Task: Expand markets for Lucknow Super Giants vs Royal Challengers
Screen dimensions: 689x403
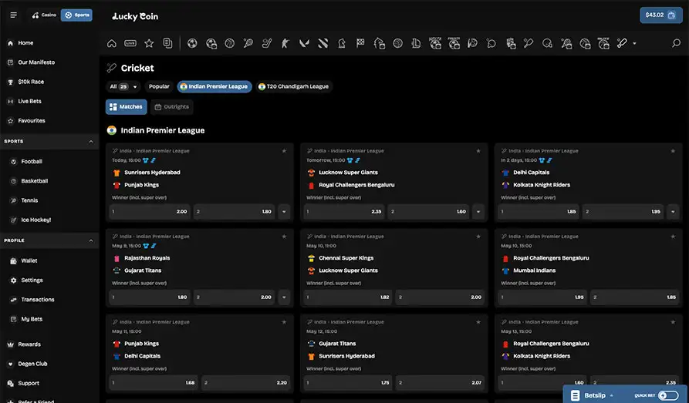Action: (x=478, y=212)
